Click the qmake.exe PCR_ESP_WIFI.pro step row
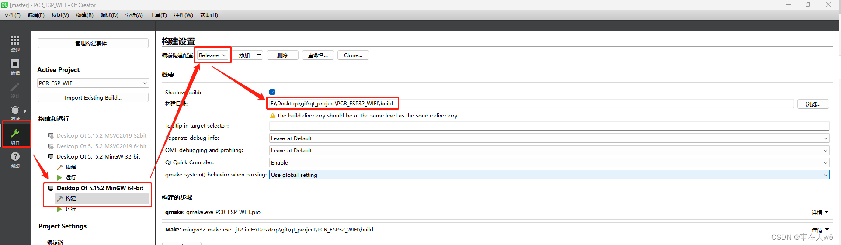The height and width of the screenshot is (245, 841). 485,212
